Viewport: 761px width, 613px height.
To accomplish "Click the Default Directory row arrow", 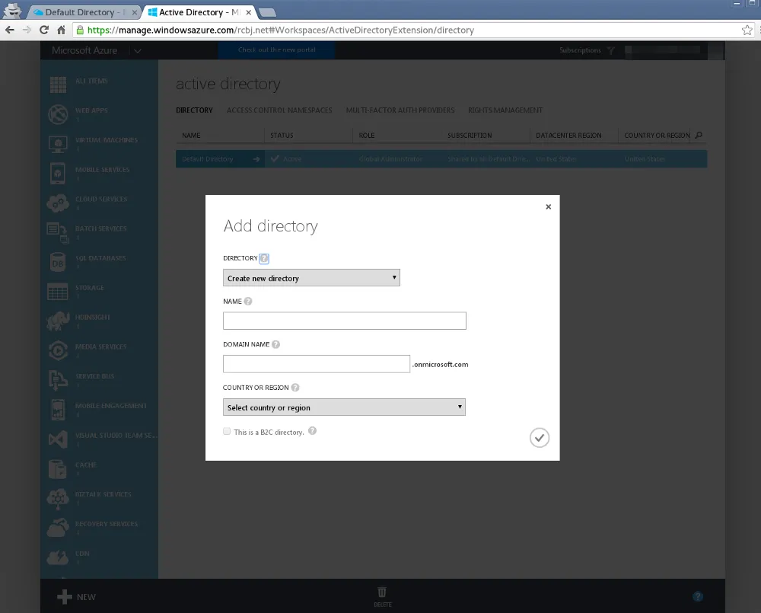I will [256, 159].
